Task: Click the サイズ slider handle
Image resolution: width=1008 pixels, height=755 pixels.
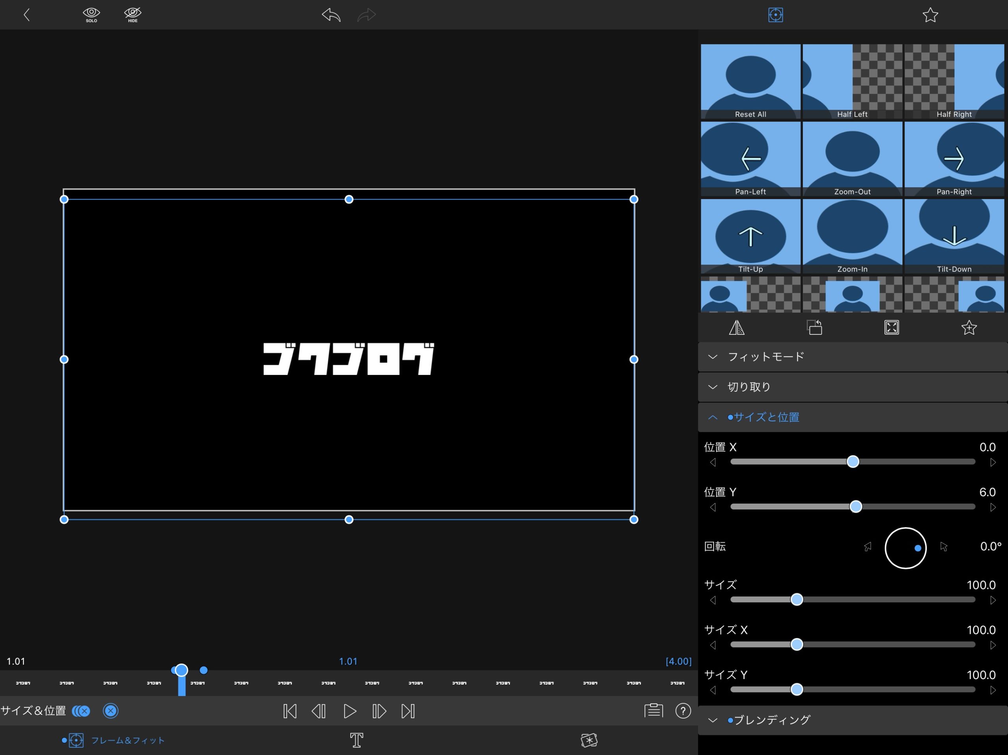Action: pyautogui.click(x=797, y=599)
